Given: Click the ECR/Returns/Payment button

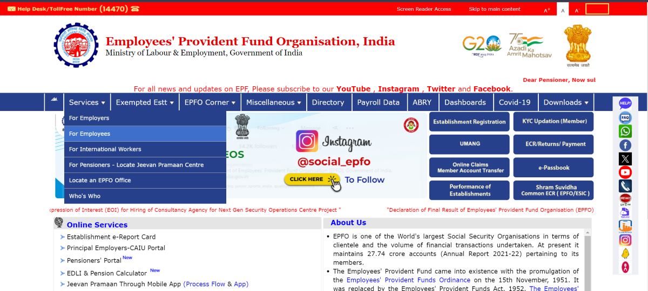Looking at the screenshot, I should click(553, 144).
